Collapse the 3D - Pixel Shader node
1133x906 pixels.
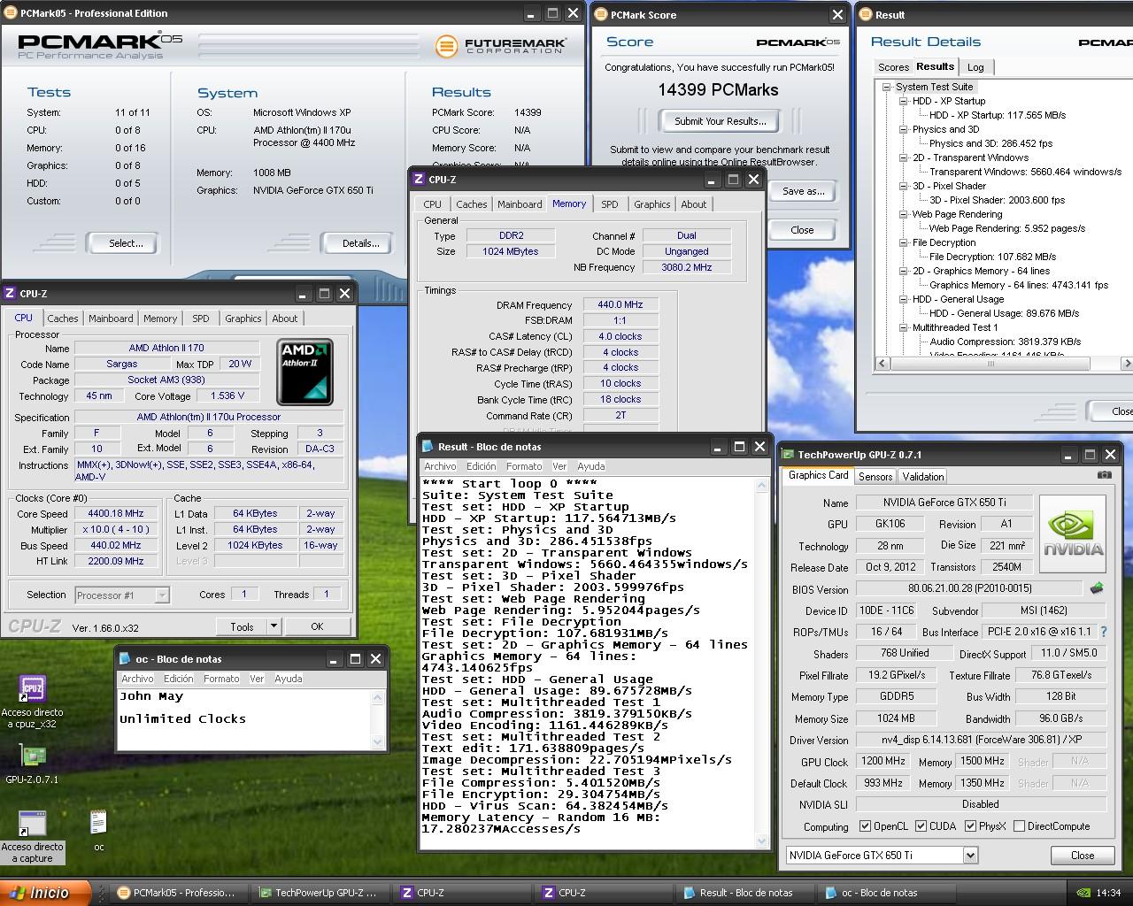(903, 186)
